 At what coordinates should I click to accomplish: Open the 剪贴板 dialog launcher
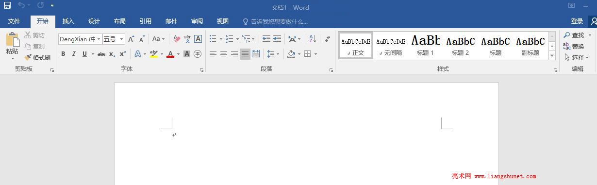coord(52,70)
